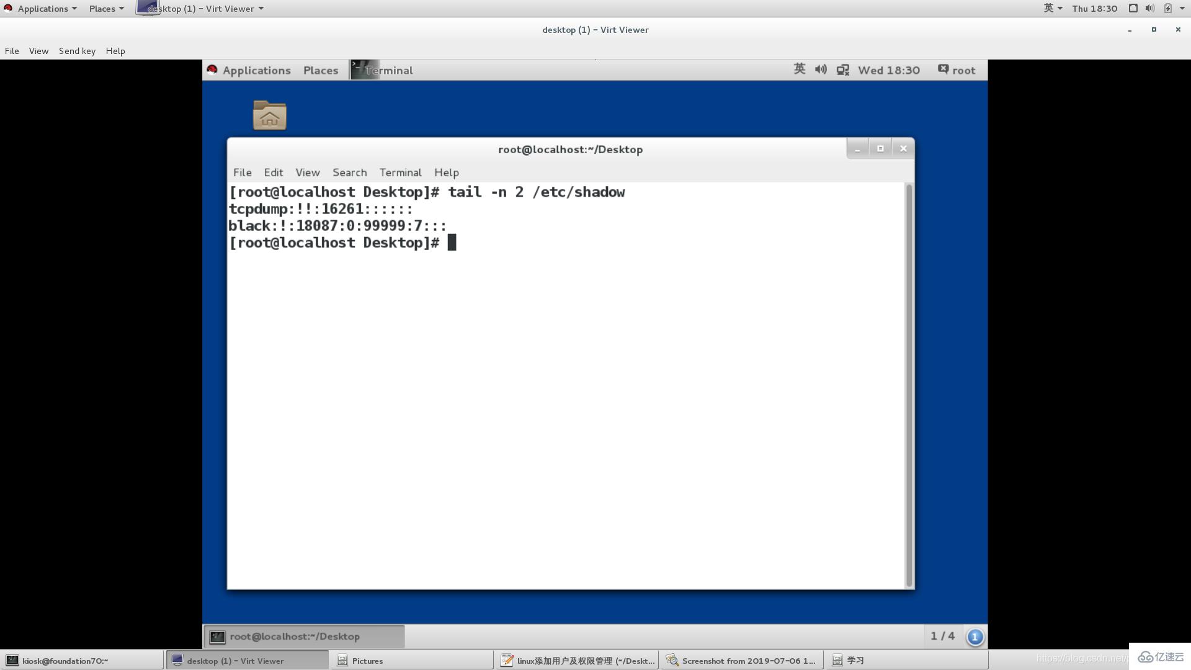1191x670 pixels.
Task: Click the terminal scrollbar track area
Action: pos(906,409)
